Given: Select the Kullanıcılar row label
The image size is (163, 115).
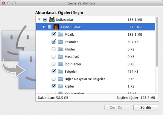Looking at the screenshot, I should coord(65,20).
